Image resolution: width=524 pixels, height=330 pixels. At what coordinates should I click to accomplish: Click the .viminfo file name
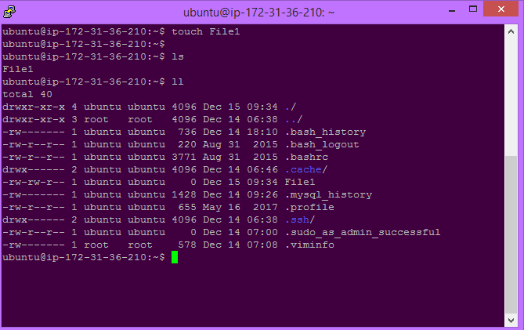pyautogui.click(x=309, y=245)
